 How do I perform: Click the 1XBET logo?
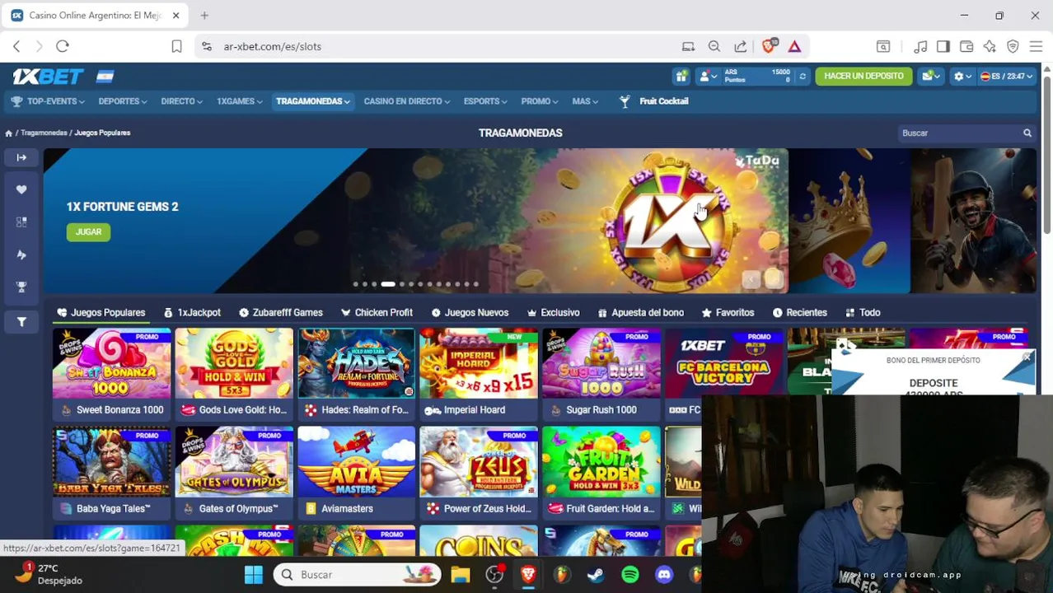pos(49,76)
